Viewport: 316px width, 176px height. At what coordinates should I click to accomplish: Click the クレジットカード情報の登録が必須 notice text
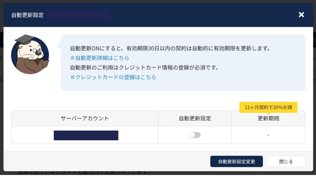tap(144, 68)
